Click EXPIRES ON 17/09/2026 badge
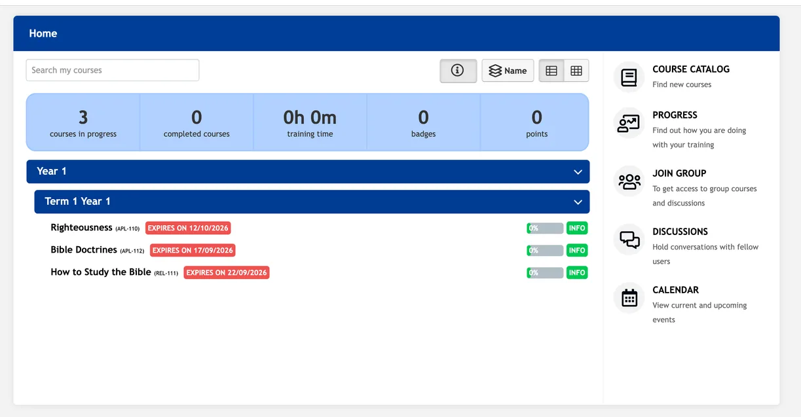 [193, 250]
